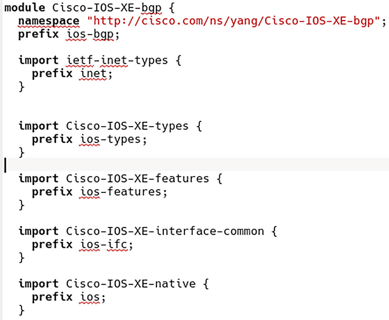Click the closing brace of the last import
Image resolution: width=389 pixels, height=320 pixels.
click(x=22, y=311)
